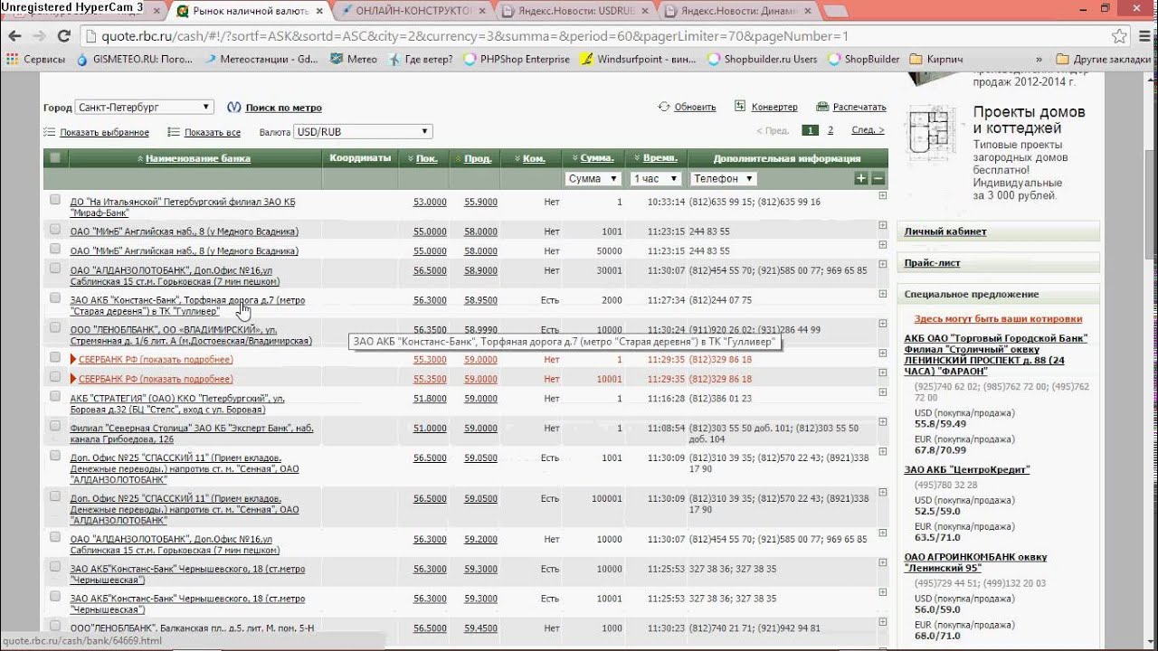The height and width of the screenshot is (651, 1158).
Task: Open Проекты домов и коттеджей advertisement
Action: [1030, 120]
